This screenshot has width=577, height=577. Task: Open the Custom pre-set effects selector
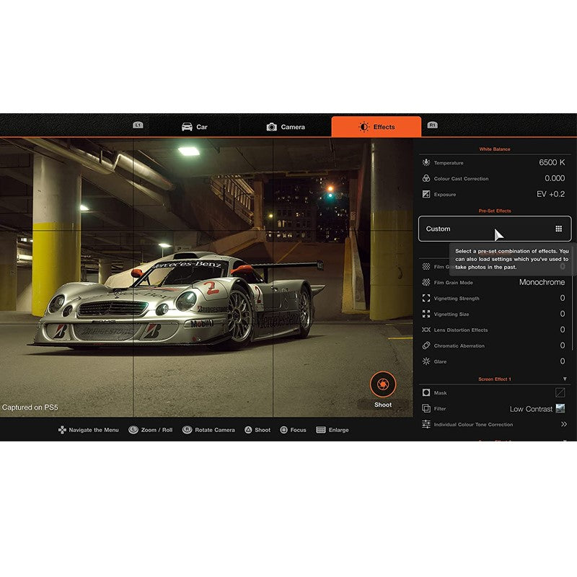[495, 229]
